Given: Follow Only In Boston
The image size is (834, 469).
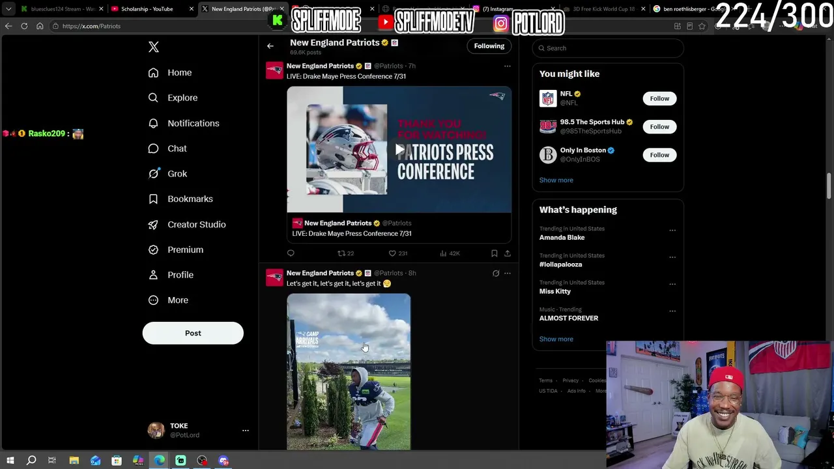Looking at the screenshot, I should [659, 155].
